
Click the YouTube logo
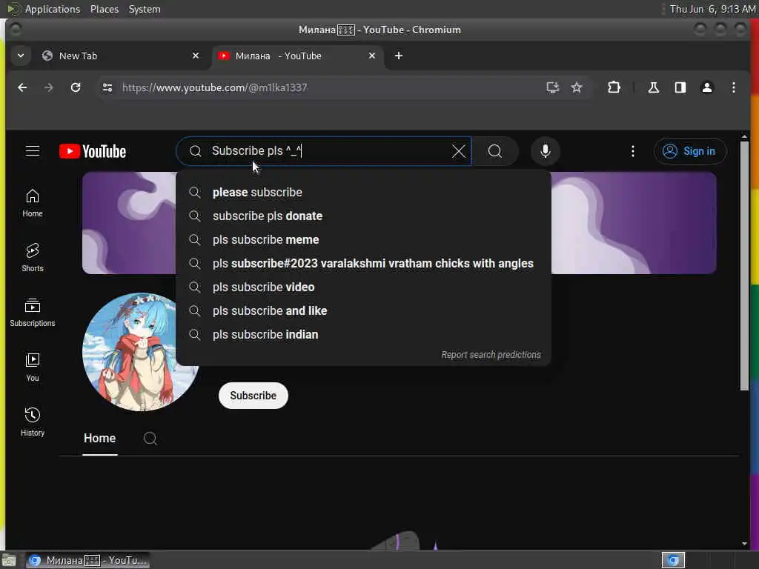tap(93, 151)
